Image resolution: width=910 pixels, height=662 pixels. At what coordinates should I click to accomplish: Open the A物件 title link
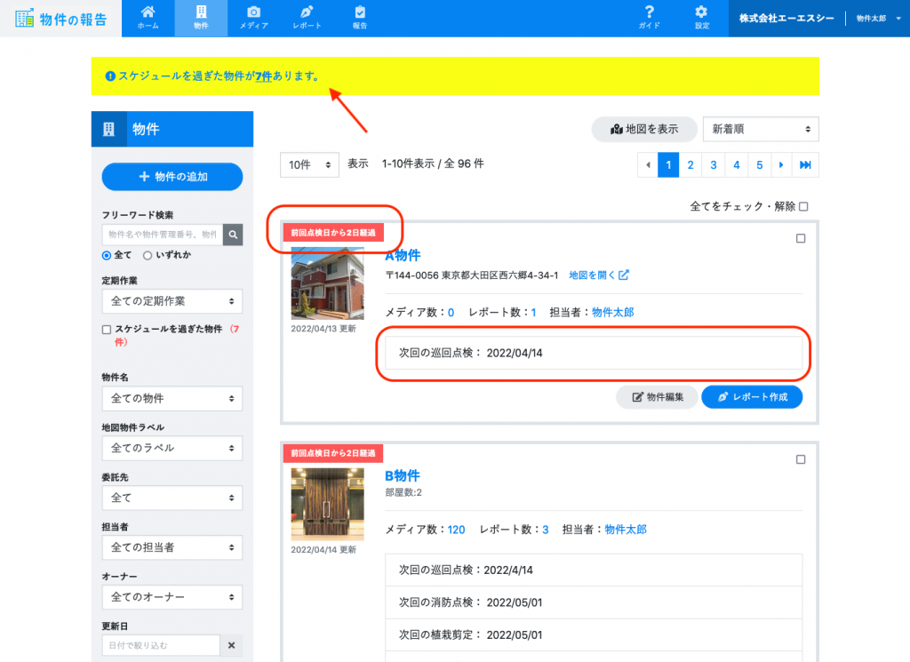(403, 255)
